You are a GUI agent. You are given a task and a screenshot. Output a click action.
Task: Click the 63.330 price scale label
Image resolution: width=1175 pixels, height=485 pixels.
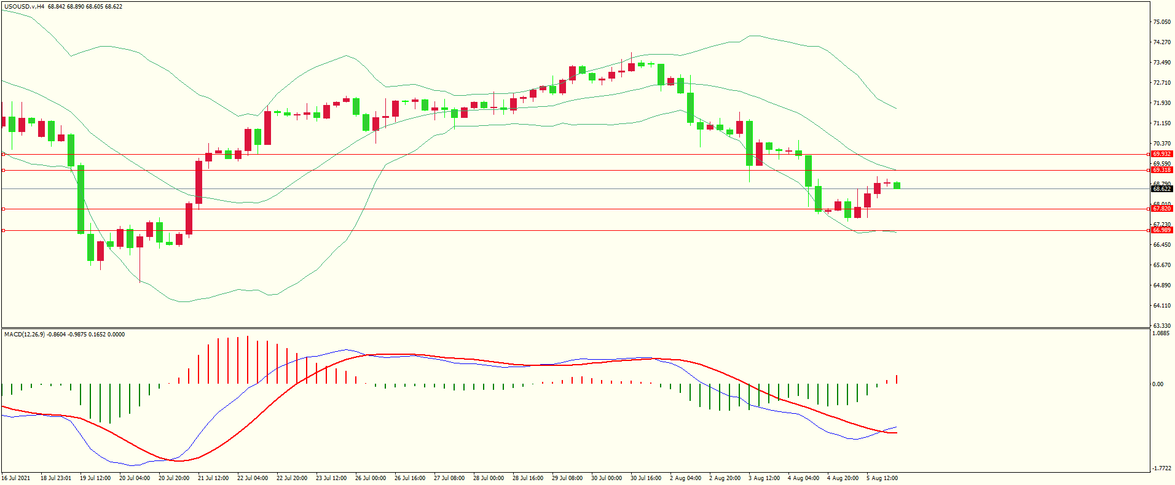pyautogui.click(x=1161, y=326)
